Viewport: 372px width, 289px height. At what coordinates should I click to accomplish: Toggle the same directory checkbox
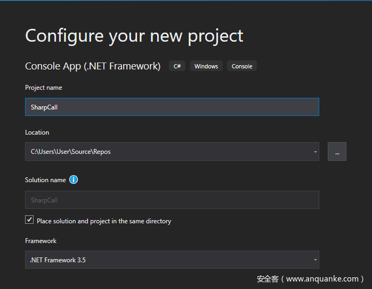tap(29, 220)
